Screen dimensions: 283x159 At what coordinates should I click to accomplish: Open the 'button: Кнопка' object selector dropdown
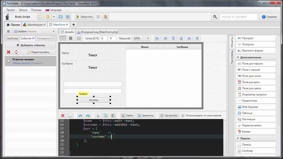[x=34, y=31]
